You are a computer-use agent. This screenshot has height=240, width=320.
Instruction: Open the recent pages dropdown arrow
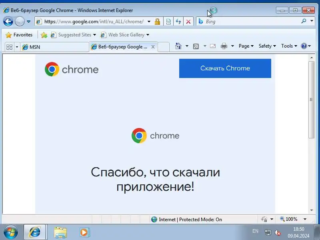(x=28, y=22)
